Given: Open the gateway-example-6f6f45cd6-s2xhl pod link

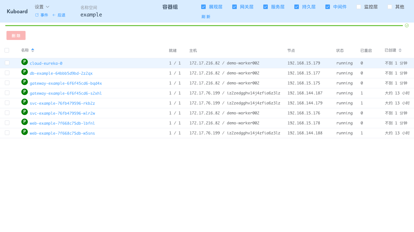Looking at the screenshot, I should click(66, 93).
